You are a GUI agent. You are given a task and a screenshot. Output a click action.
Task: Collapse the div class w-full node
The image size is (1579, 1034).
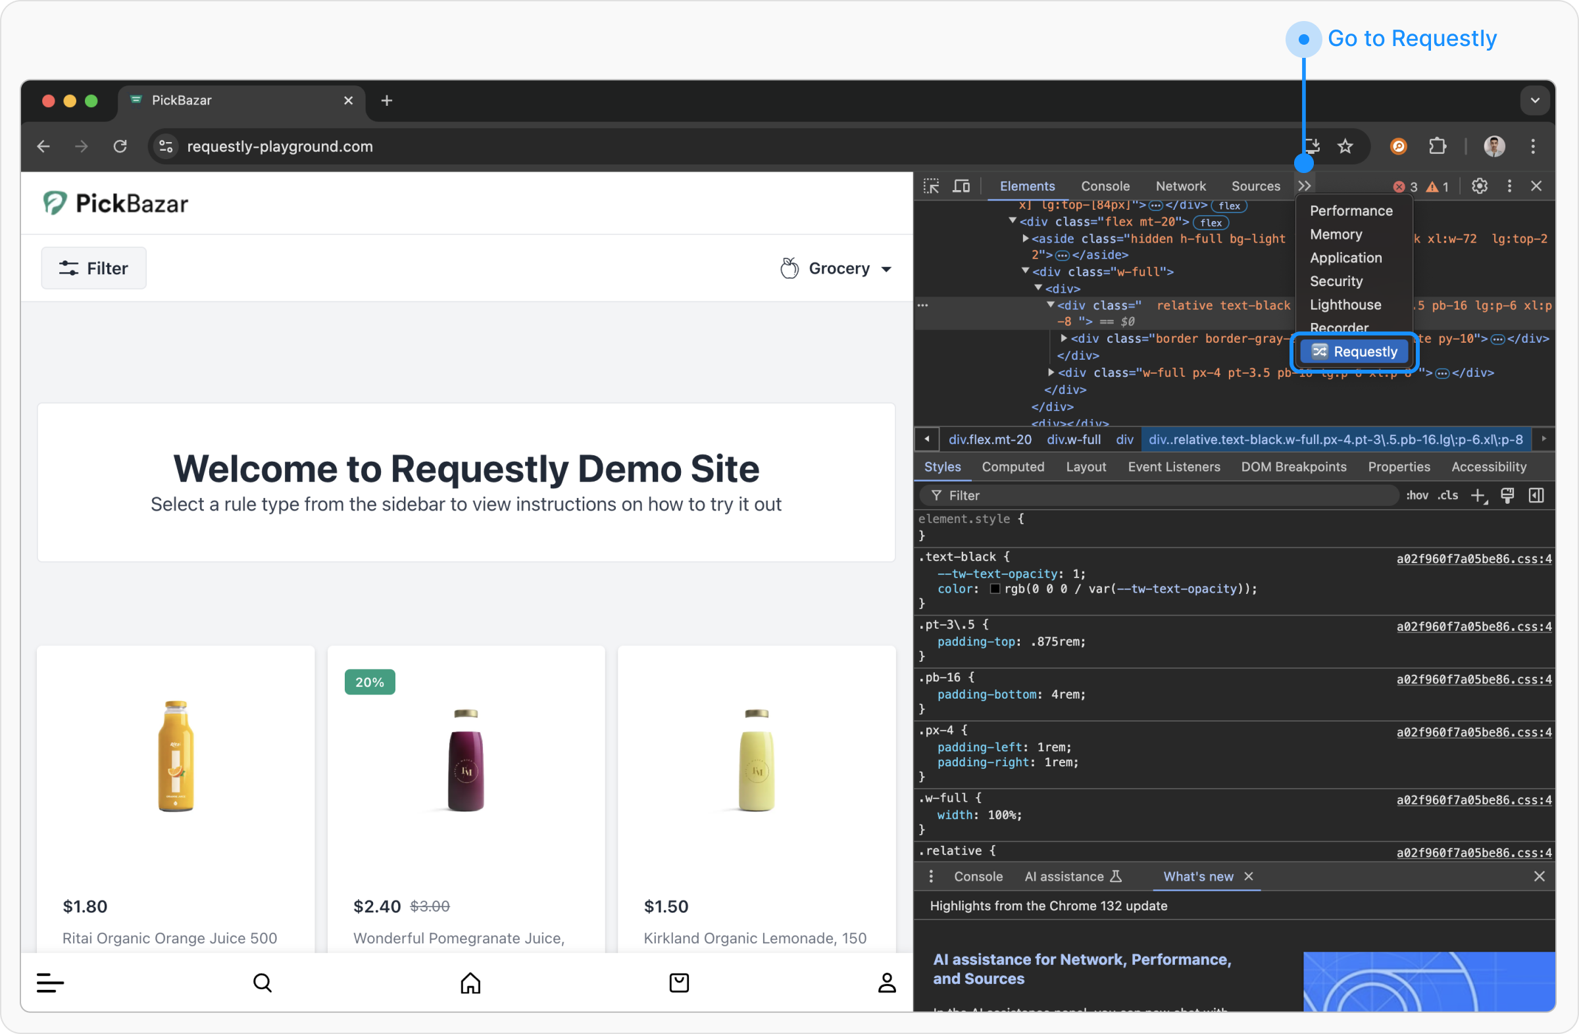1026,271
